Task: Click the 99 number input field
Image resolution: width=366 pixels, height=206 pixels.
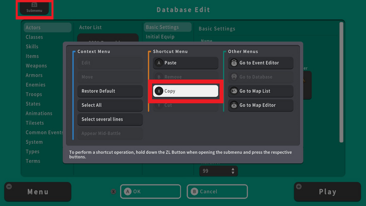Action: tap(219, 171)
